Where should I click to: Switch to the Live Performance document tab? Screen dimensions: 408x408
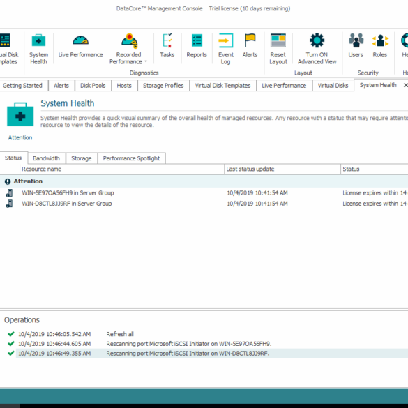pyautogui.click(x=284, y=86)
